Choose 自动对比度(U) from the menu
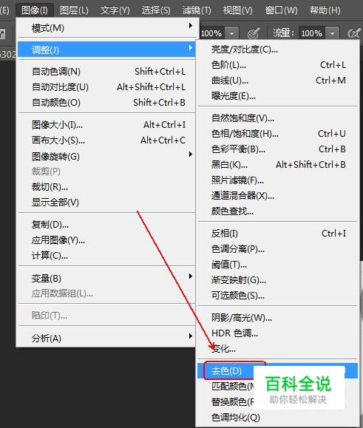Viewport: 363px width, 428px height. [x=106, y=87]
